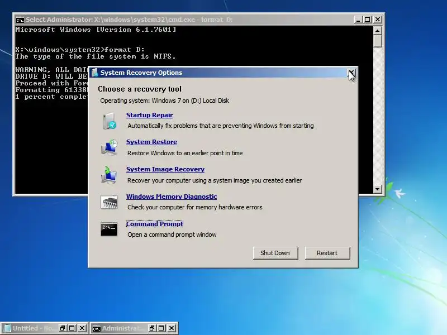Restore the minimized Untitled Notepad window

coord(63,328)
